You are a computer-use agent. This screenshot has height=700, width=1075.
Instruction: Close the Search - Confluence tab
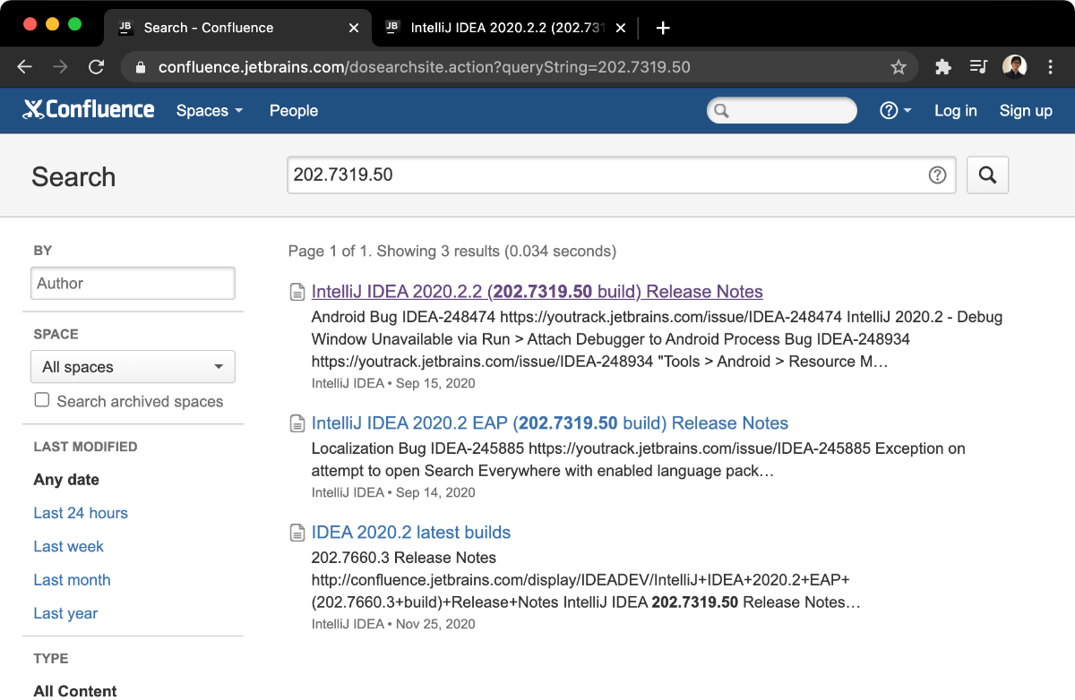pos(354,28)
